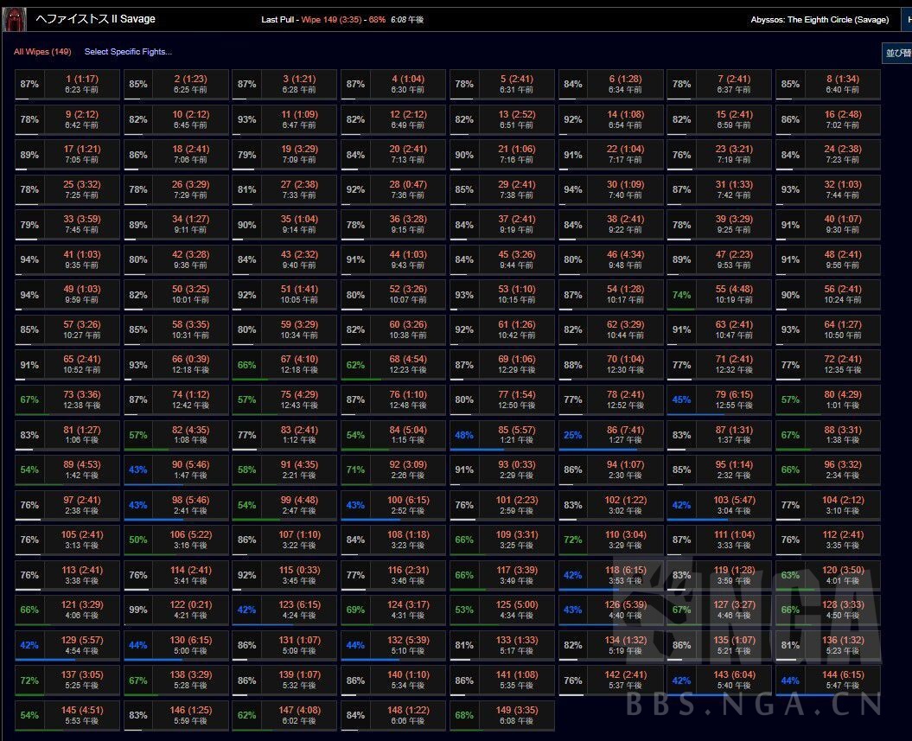Screen dimensions: 912x741
Task: Open wipe 28 (0:47) pull
Action: pyautogui.click(x=407, y=189)
